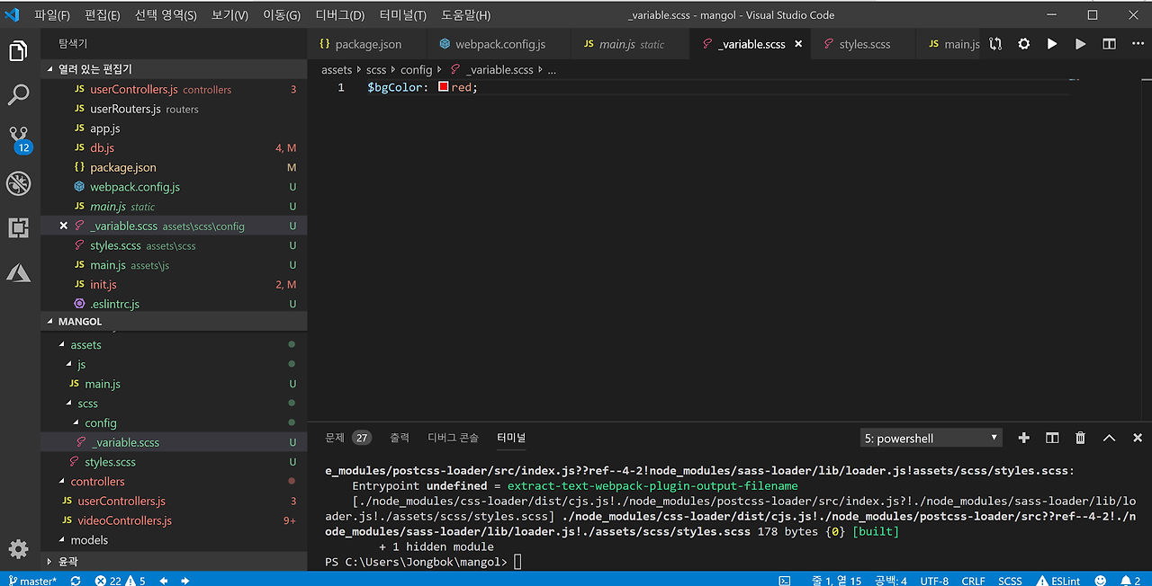Screen dimensions: 1152x586
Task: Open the Extensions view in activity bar
Action: [18, 227]
